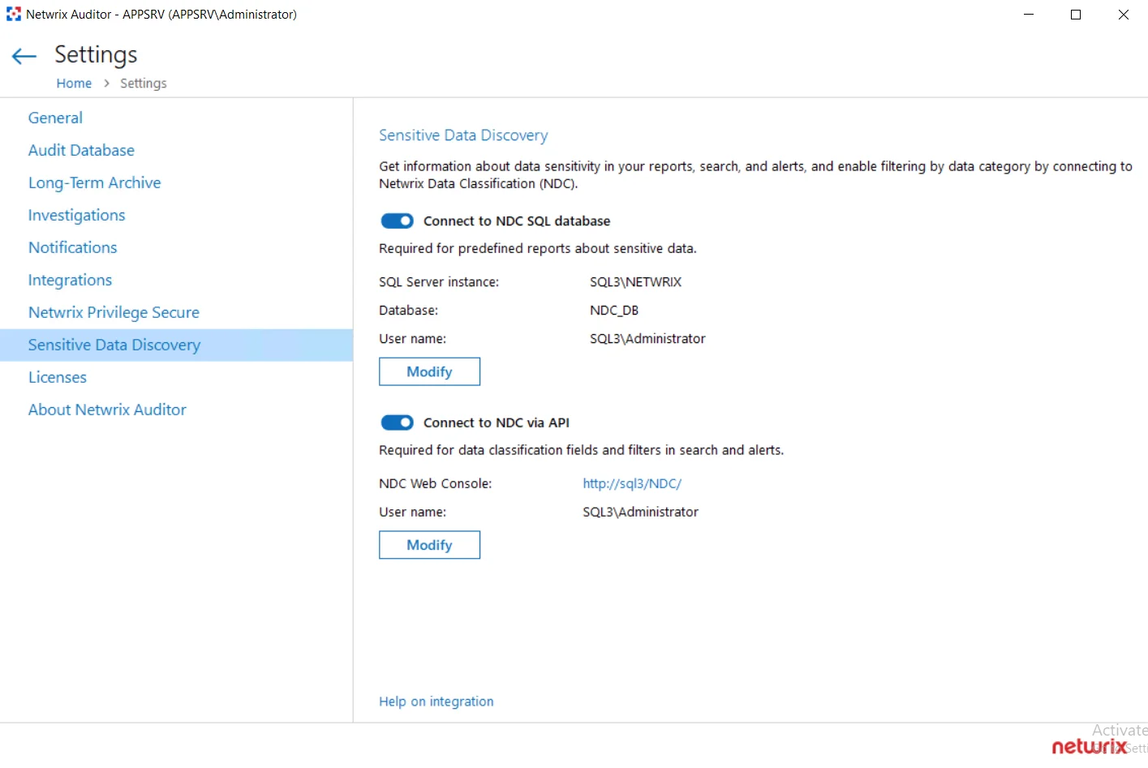Open the Licenses section
This screenshot has height=768, width=1148.
[57, 377]
